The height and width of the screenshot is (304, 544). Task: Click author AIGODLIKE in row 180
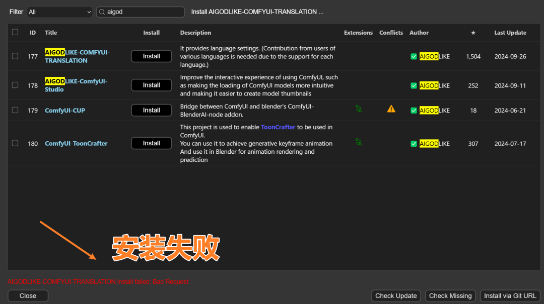click(x=434, y=144)
